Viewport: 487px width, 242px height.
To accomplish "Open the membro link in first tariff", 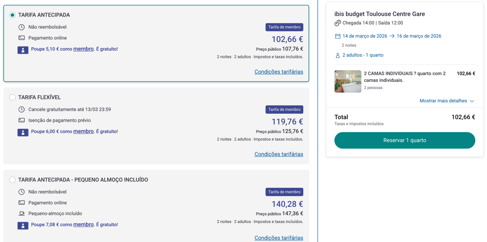I will point(83,49).
